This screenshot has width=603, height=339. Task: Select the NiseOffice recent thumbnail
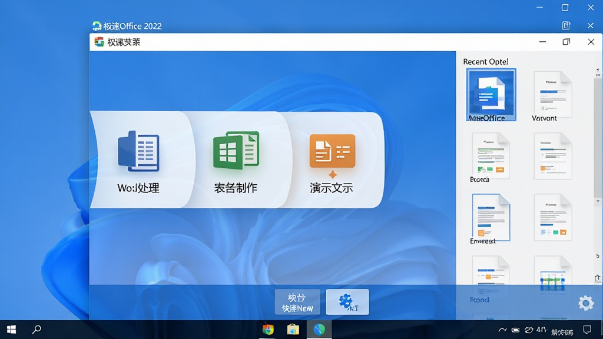coord(491,95)
